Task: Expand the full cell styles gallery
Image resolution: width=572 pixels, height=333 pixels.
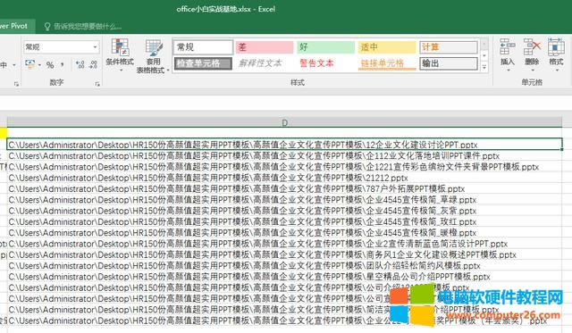Action: [484, 67]
